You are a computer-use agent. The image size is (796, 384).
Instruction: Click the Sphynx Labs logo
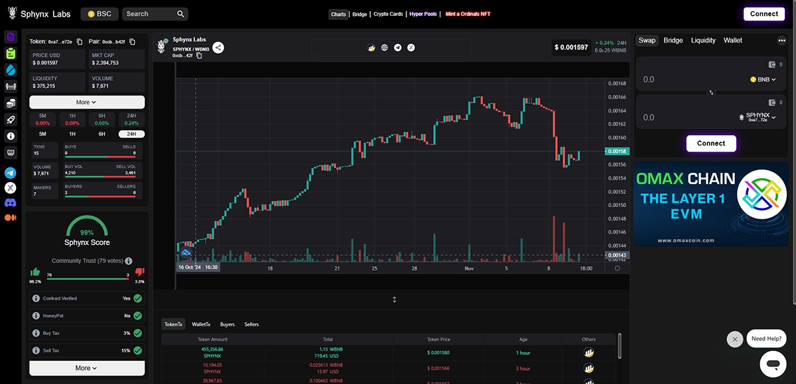pos(39,14)
